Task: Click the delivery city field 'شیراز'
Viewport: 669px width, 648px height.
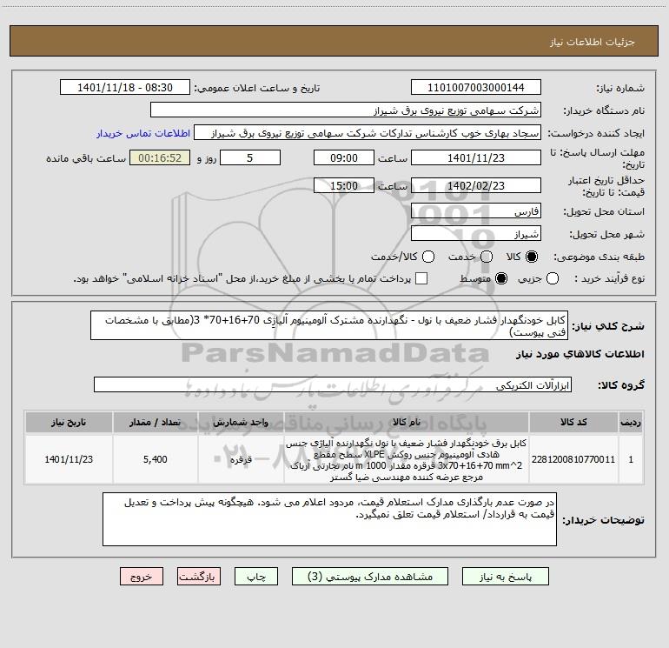Action: (x=476, y=234)
